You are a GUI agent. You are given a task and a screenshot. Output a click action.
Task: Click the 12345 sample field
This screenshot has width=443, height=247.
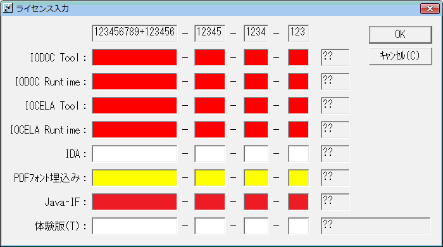(209, 34)
